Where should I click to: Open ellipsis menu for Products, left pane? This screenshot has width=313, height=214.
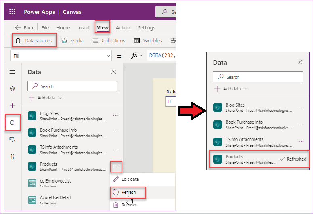[116, 166]
